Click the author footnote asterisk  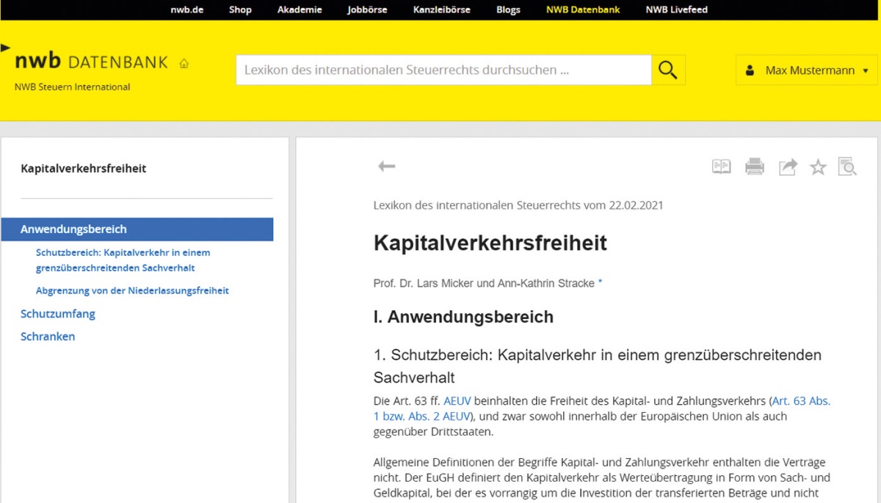(x=600, y=282)
